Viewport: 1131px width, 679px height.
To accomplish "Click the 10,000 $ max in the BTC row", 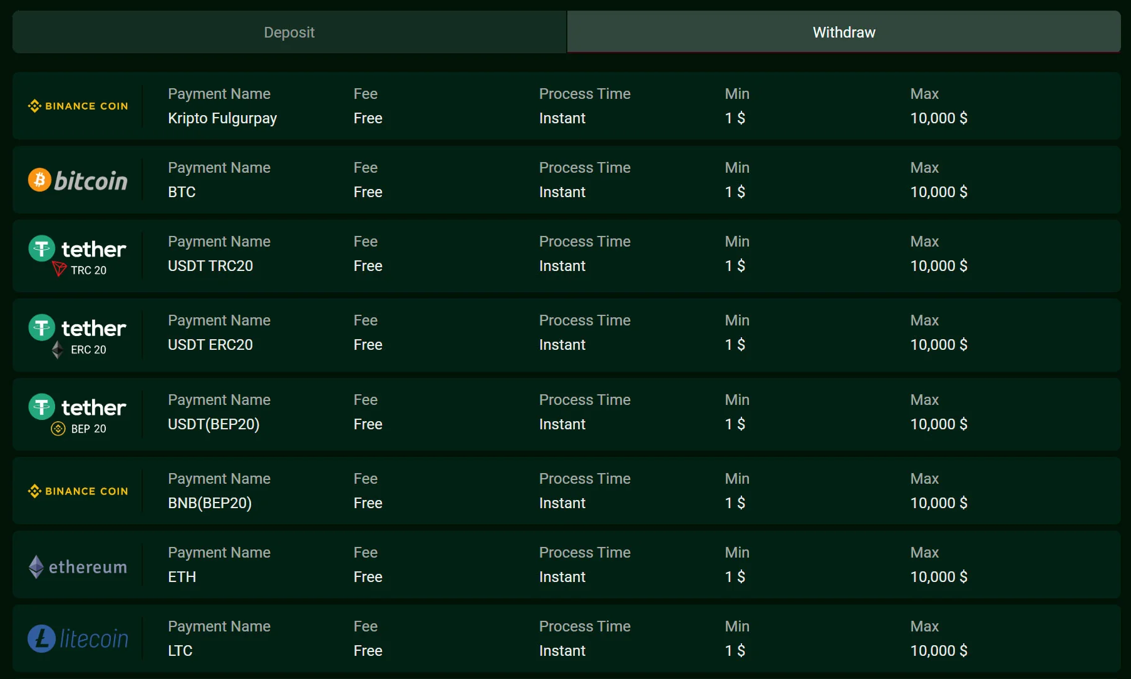I will click(939, 192).
